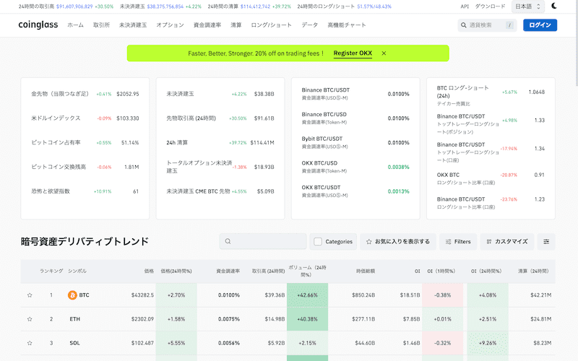
Task: Sort by 清算（24時間）column header
Action: 533,271
